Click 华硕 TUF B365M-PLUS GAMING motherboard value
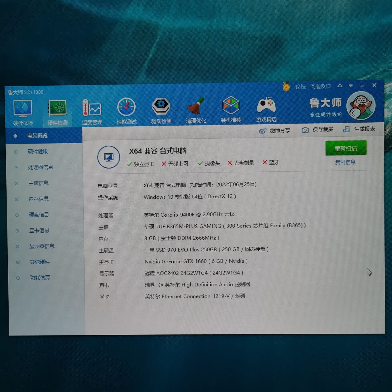 pyautogui.click(x=225, y=226)
